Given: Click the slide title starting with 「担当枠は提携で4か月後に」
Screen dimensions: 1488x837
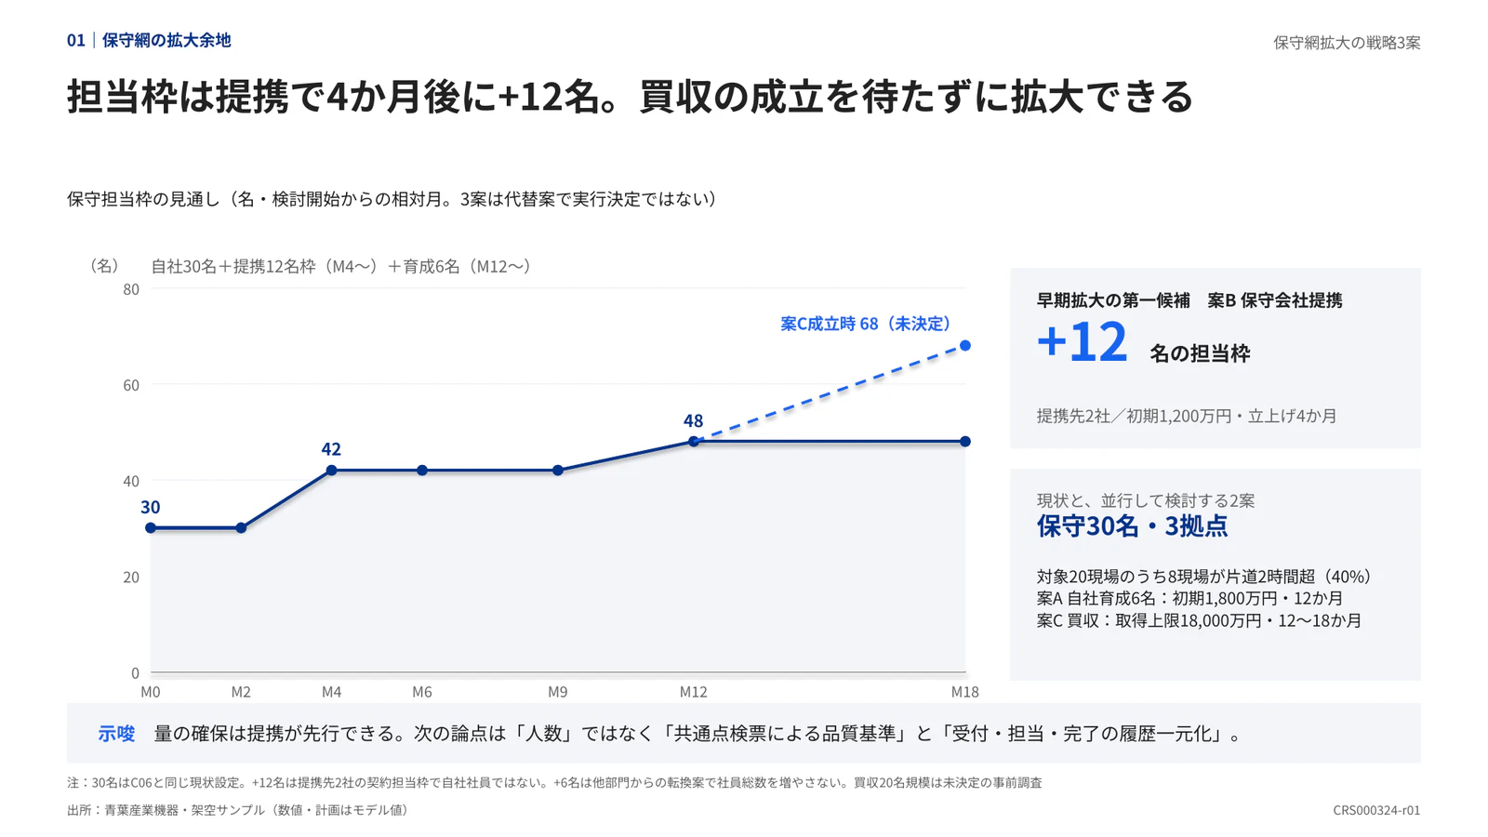Looking at the screenshot, I should [630, 97].
